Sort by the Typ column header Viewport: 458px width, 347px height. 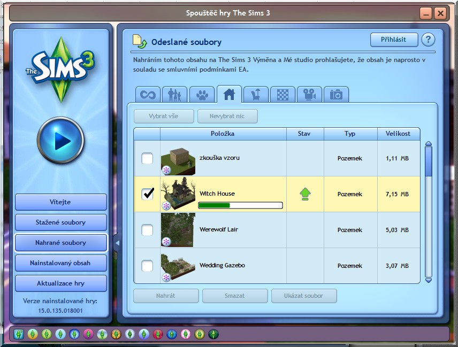[350, 134]
